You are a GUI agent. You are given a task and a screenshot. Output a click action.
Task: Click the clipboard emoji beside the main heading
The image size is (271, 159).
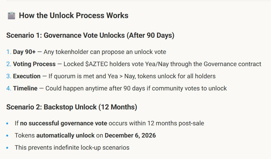point(11,16)
